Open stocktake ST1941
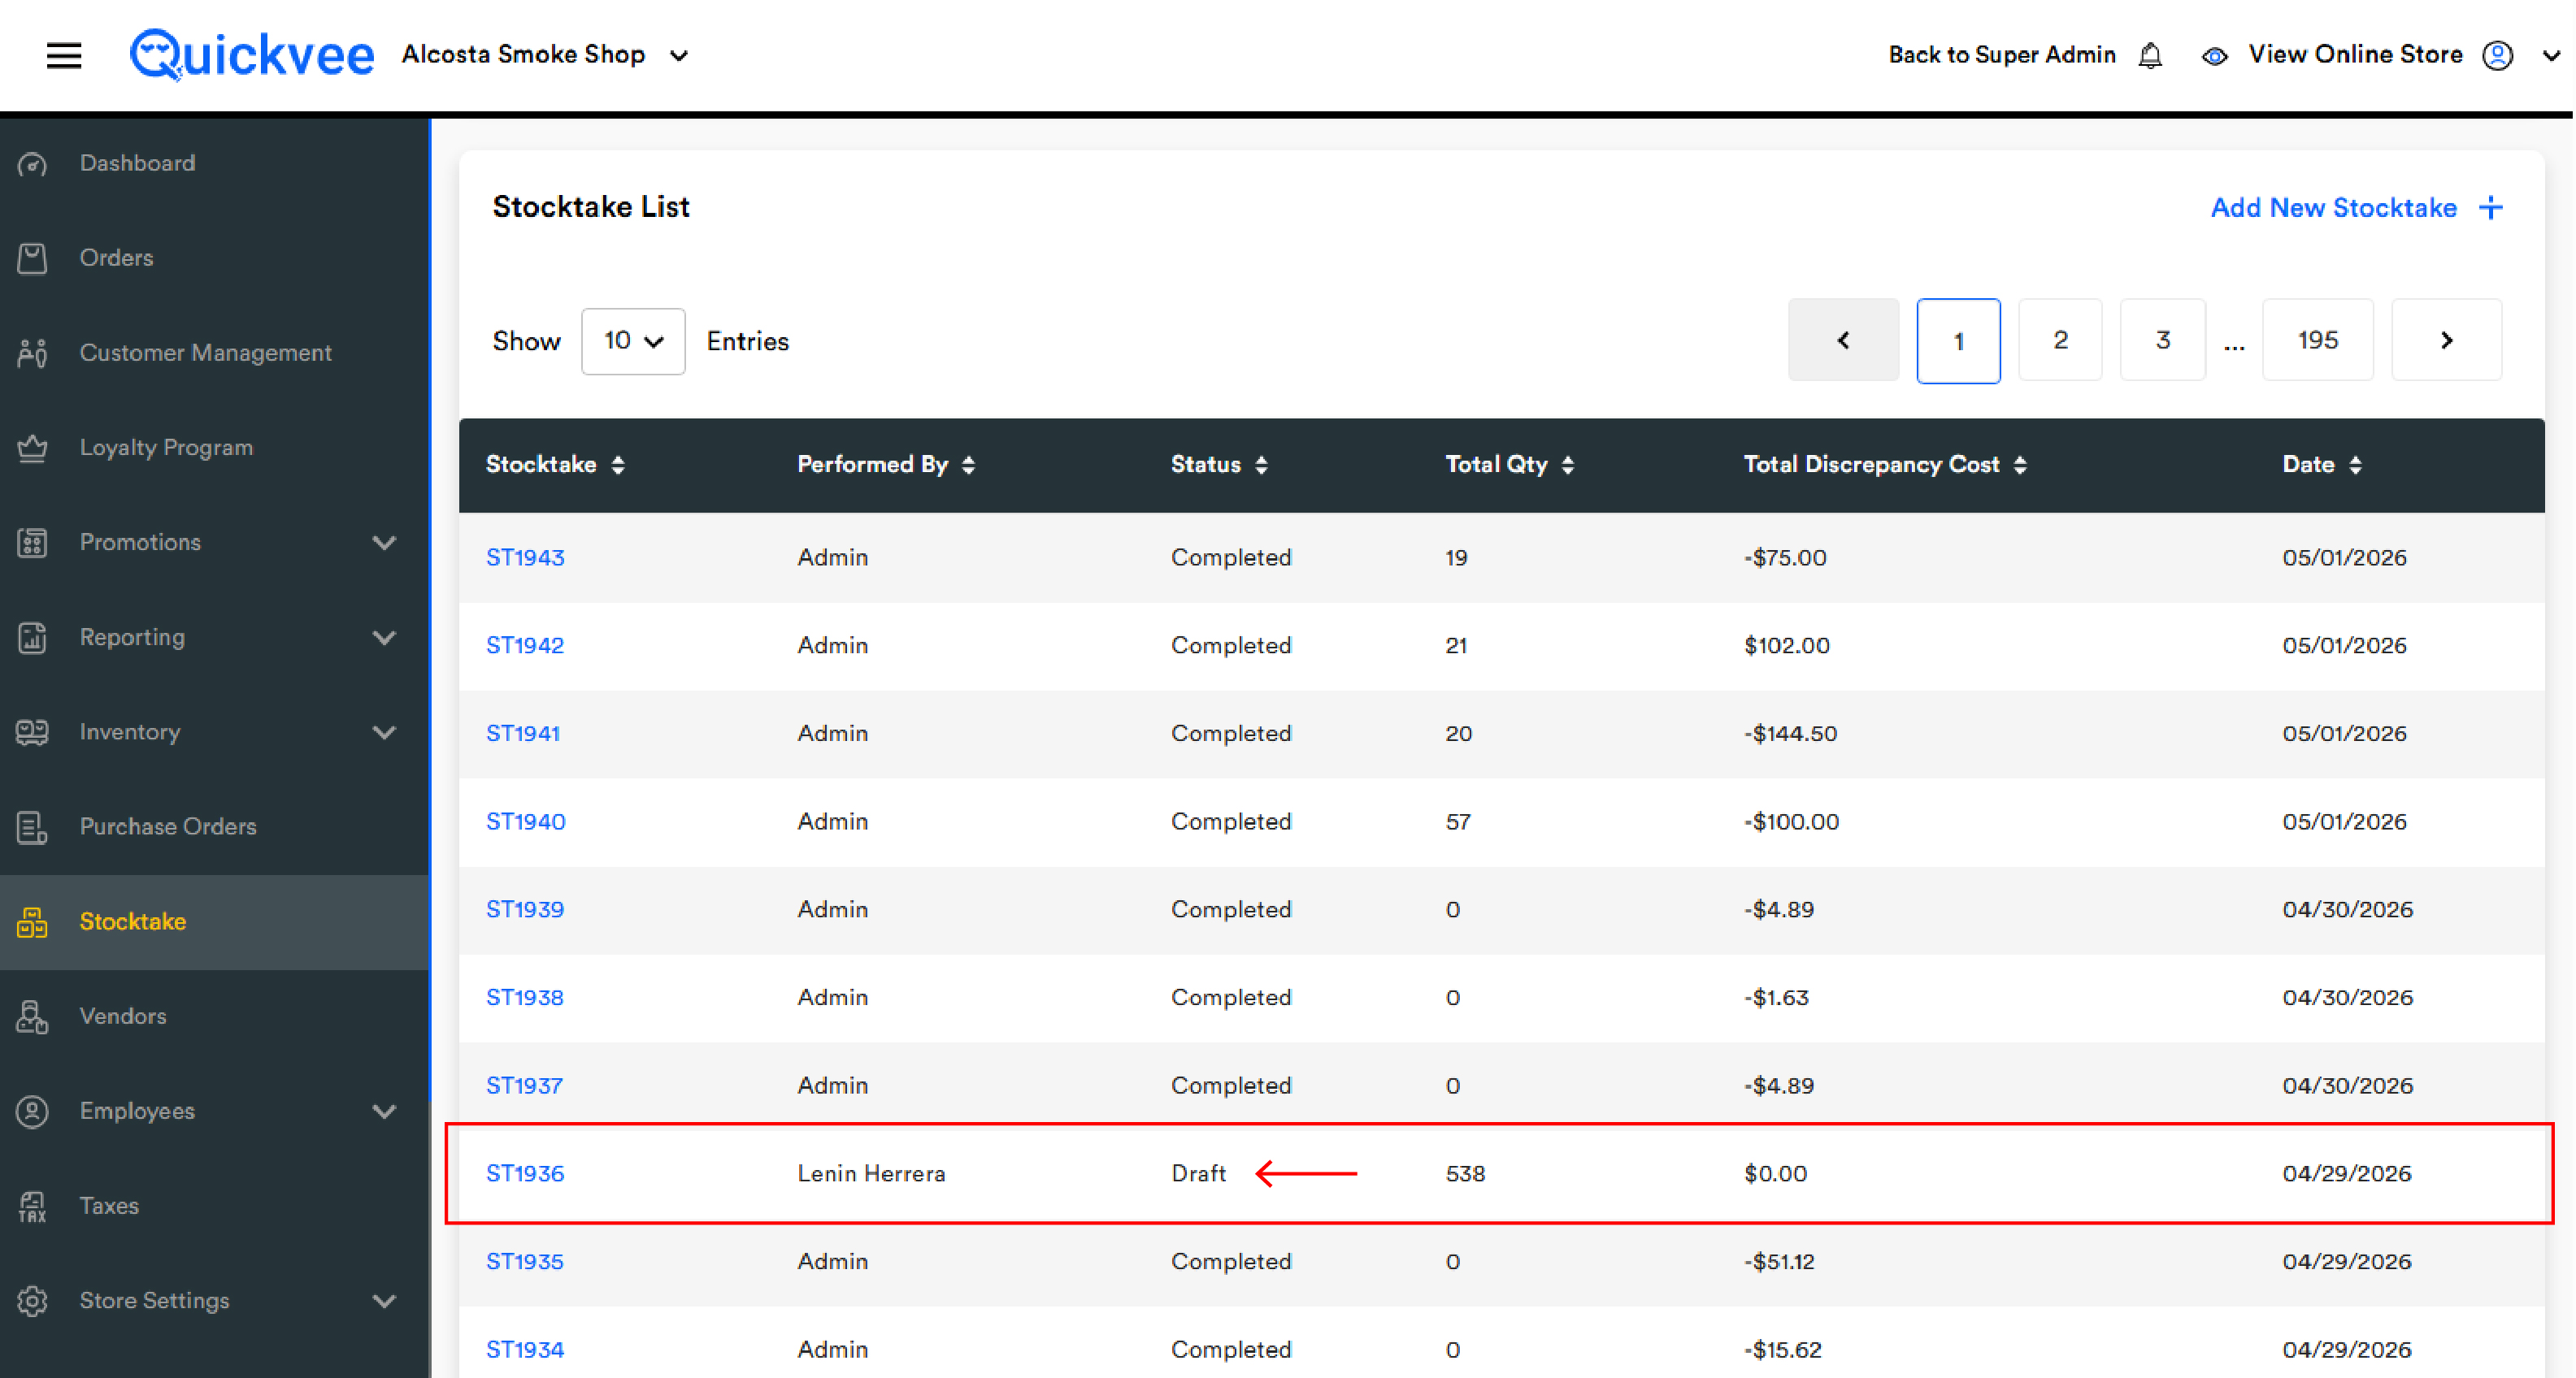This screenshot has height=1378, width=2576. click(x=523, y=734)
